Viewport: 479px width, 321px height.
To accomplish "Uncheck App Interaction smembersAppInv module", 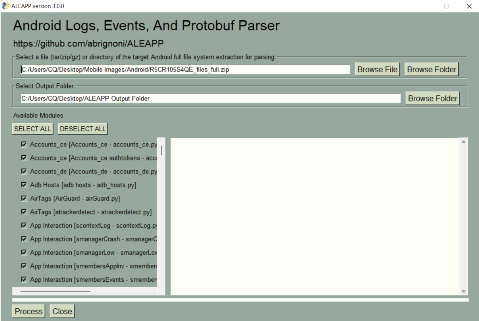I will [24, 266].
